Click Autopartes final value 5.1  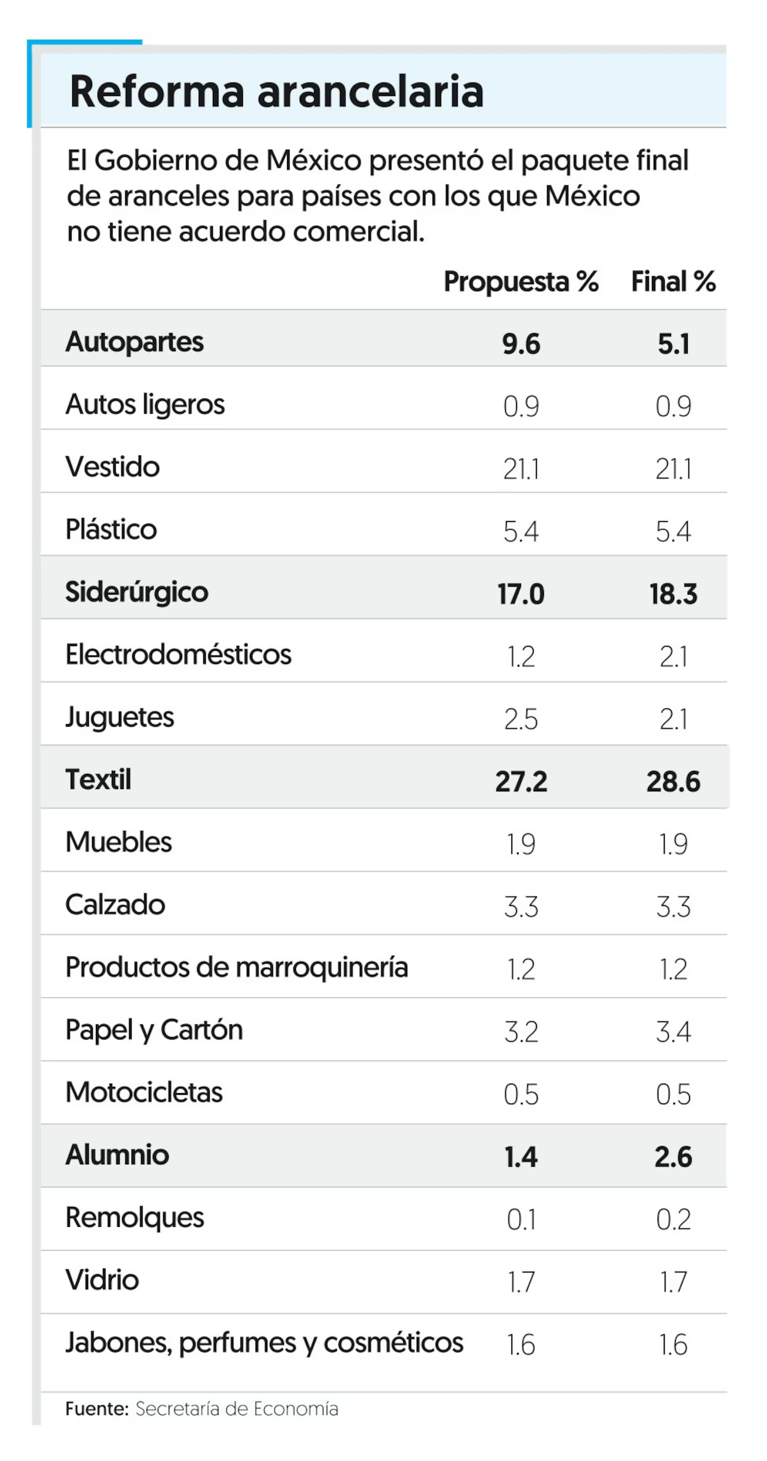pos(674,344)
